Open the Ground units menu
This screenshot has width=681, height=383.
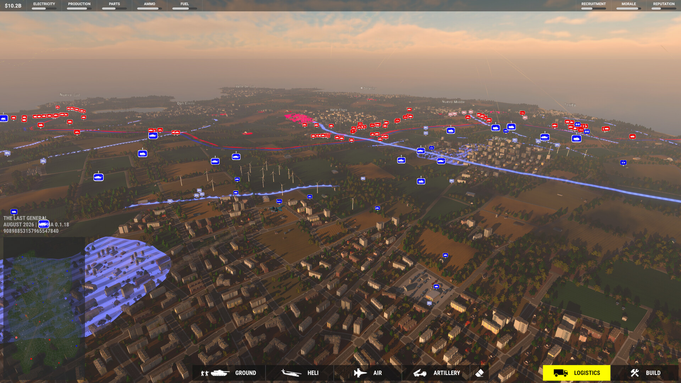(228, 373)
